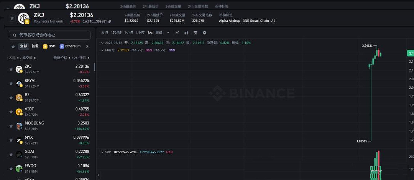Screen dimensions: 414x180
Task: Click the 1.69515 low price marker
Action: pos(362,141)
